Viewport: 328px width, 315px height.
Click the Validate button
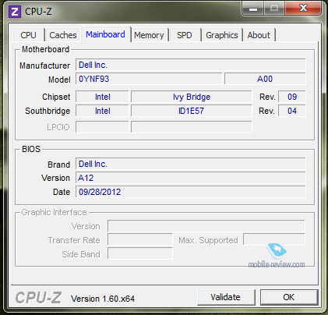point(226,297)
